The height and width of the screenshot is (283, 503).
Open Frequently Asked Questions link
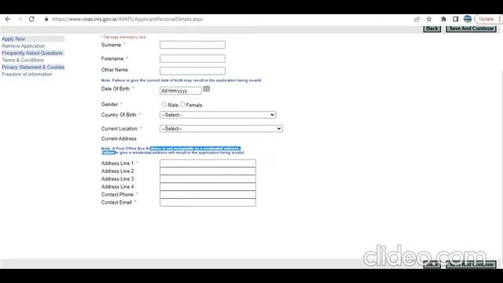pyautogui.click(x=32, y=53)
